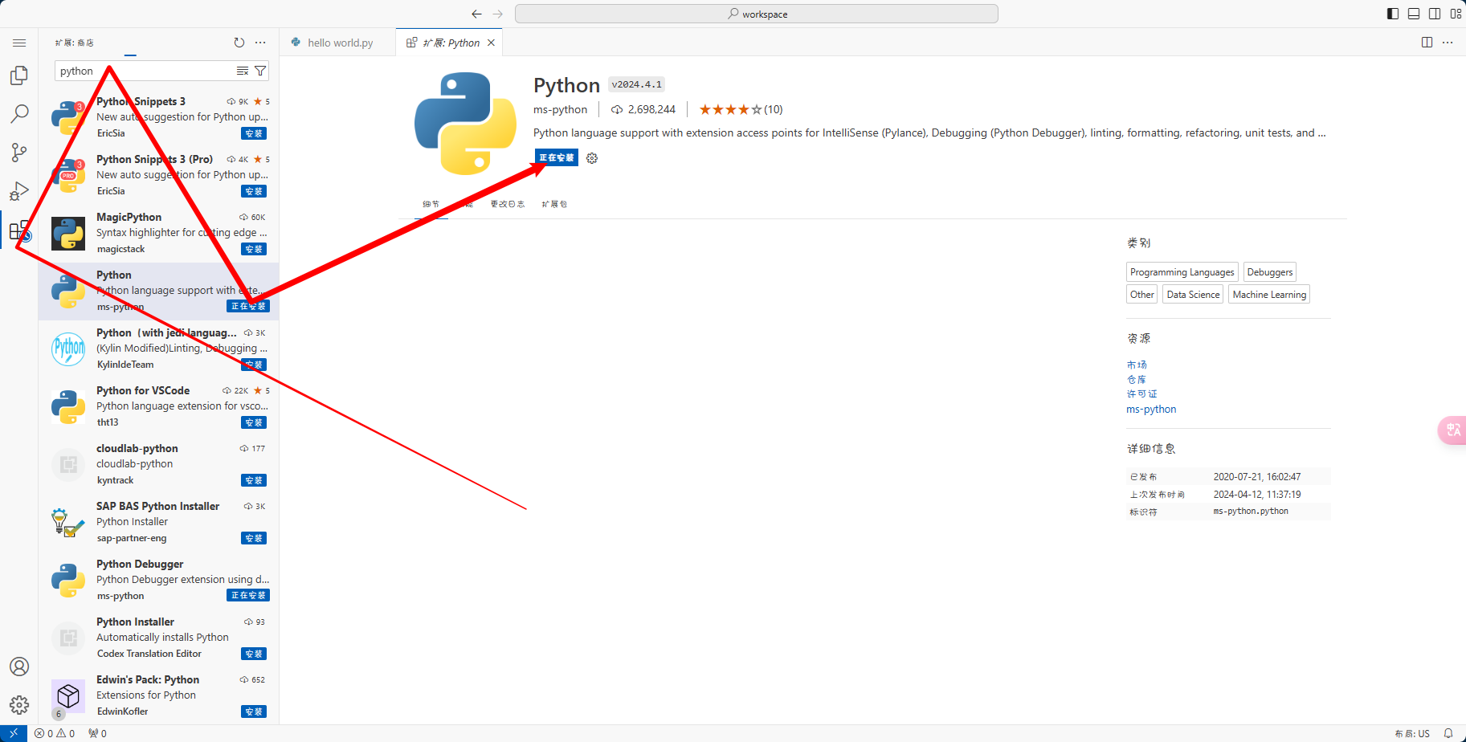This screenshot has width=1466, height=742.
Task: Open the Manage gear in the activity bar
Action: [19, 705]
